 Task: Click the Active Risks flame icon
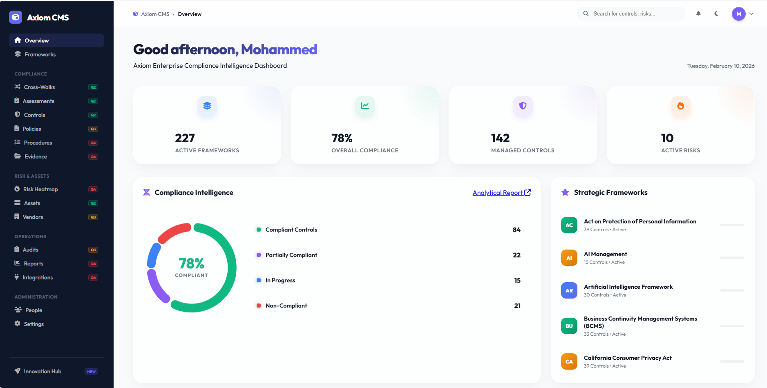click(x=680, y=106)
